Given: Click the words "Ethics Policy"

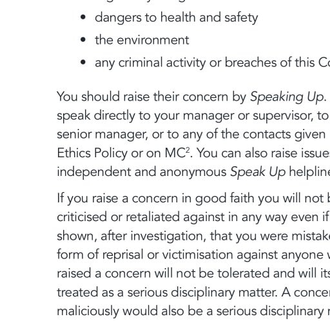Looking at the screenshot, I should [92, 153].
